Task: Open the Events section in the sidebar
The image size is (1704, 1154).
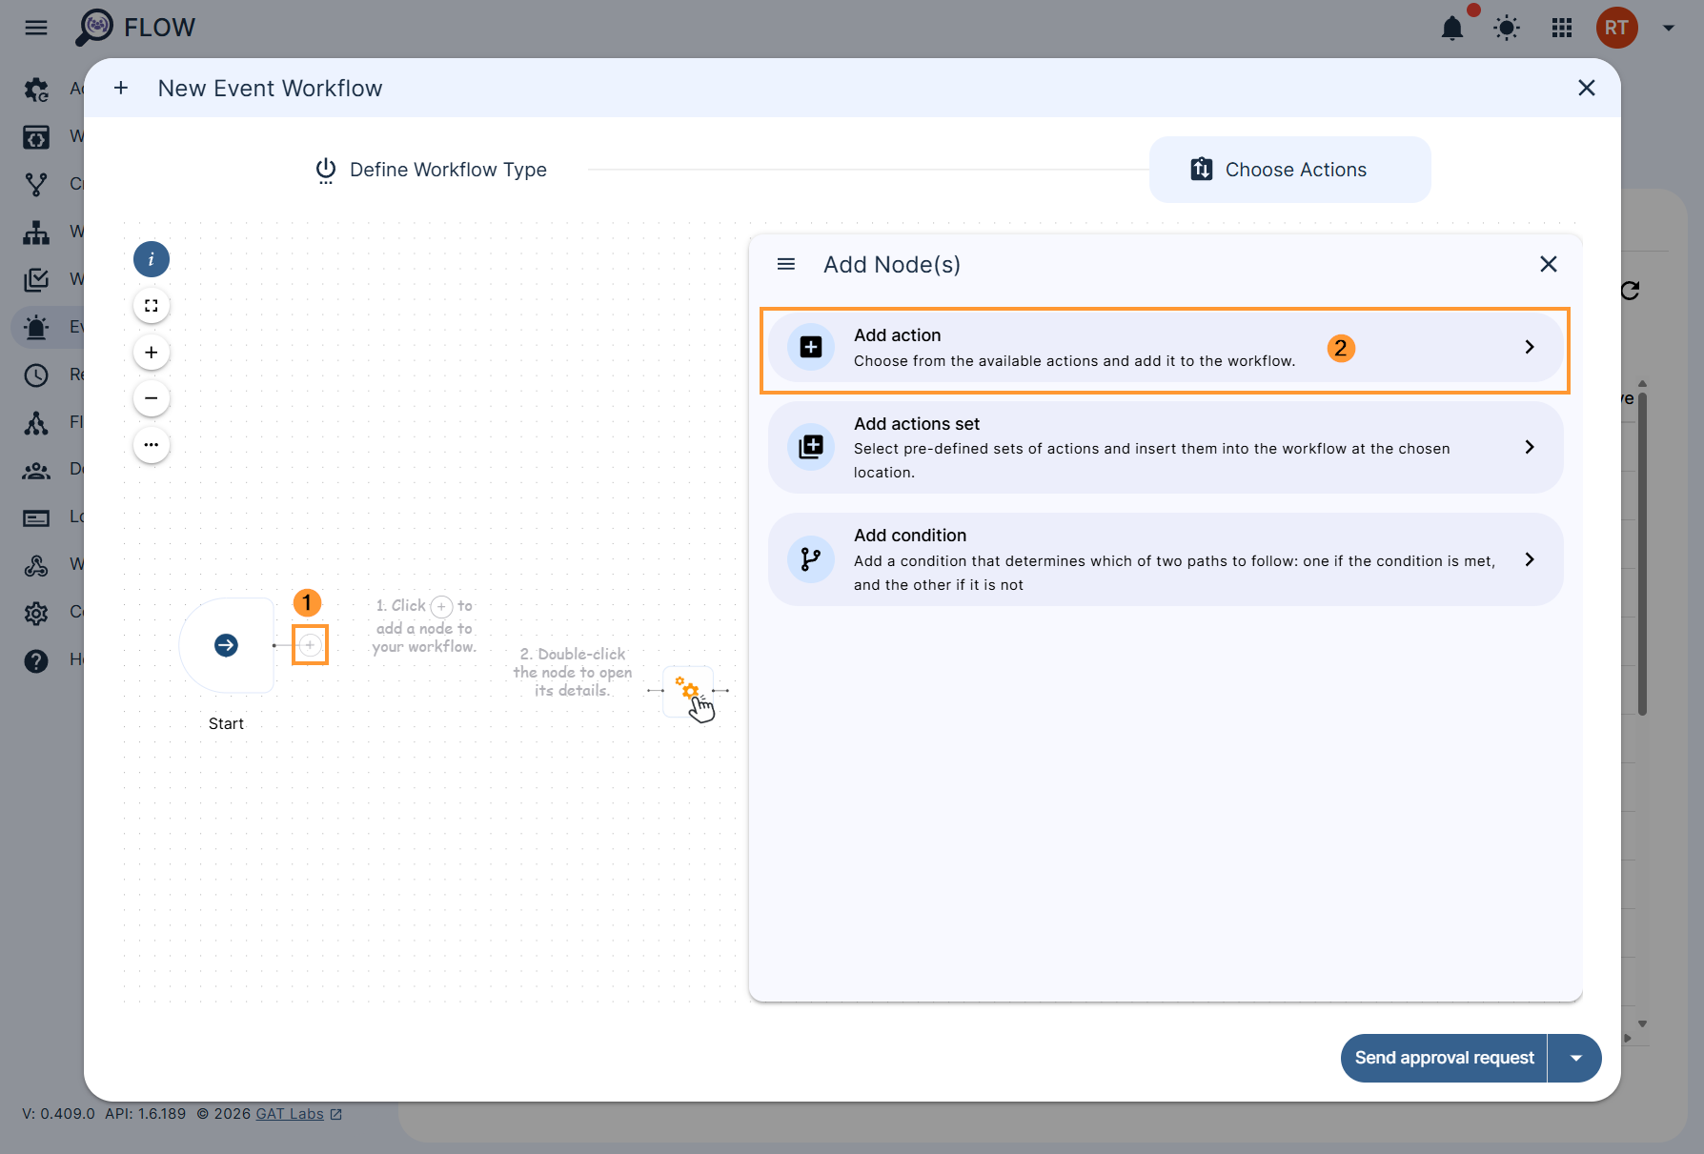Action: click(36, 327)
